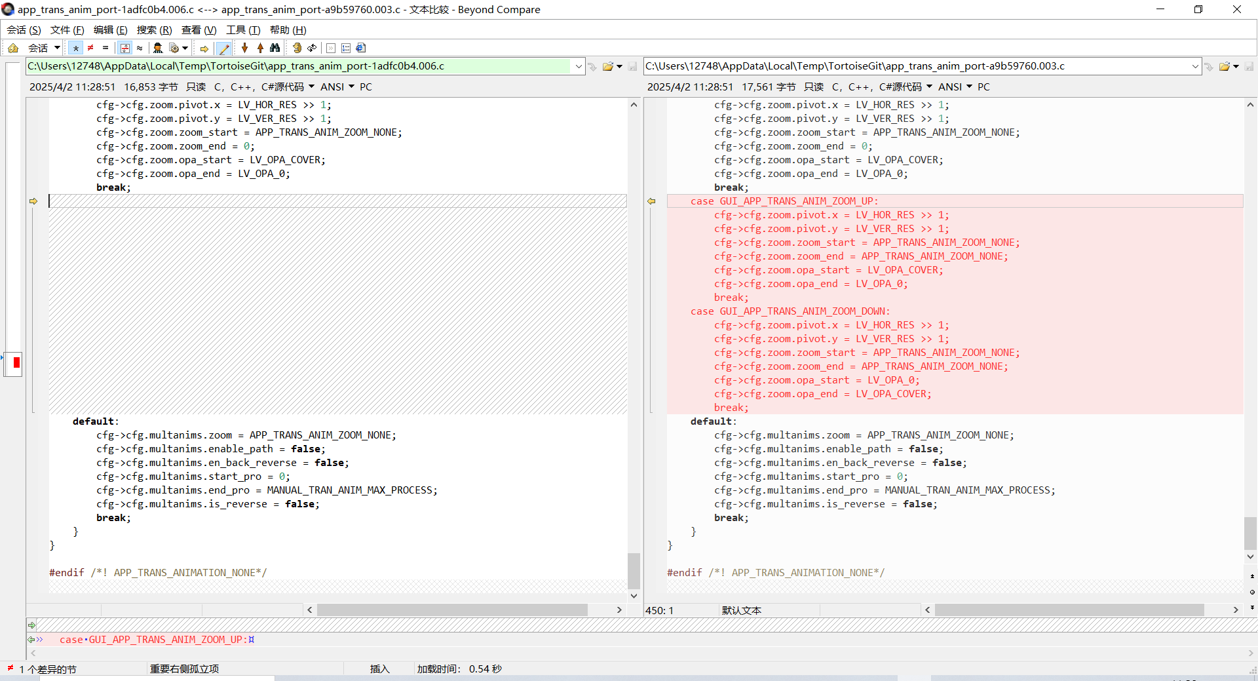Open the 帮助 (H) menu
The width and height of the screenshot is (1258, 681).
(x=288, y=30)
